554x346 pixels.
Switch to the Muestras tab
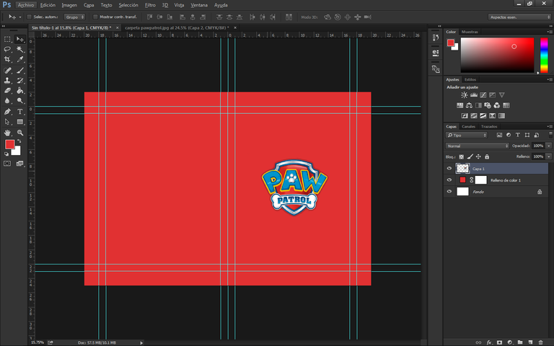point(470,32)
